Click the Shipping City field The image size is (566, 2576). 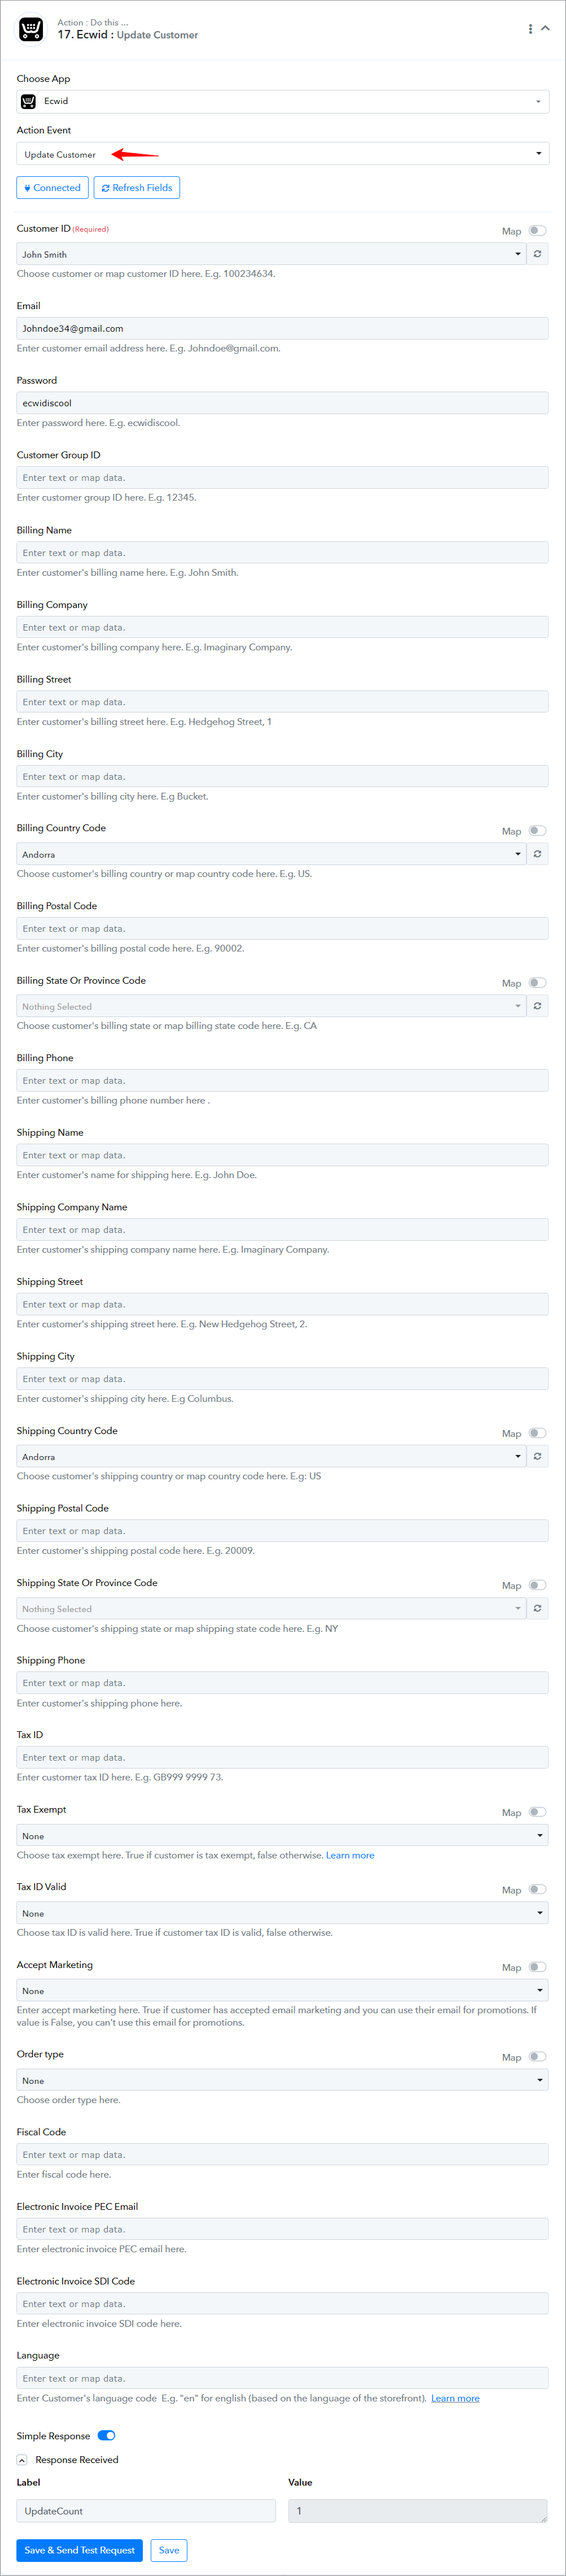coord(283,1379)
